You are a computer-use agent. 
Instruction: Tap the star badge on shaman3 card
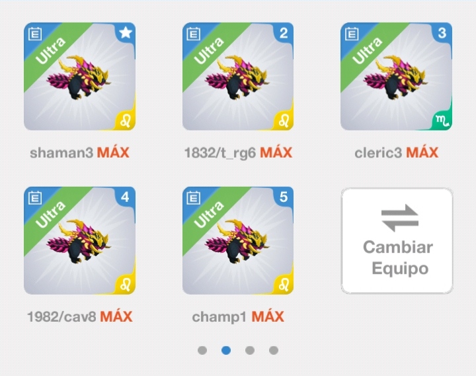[126, 32]
